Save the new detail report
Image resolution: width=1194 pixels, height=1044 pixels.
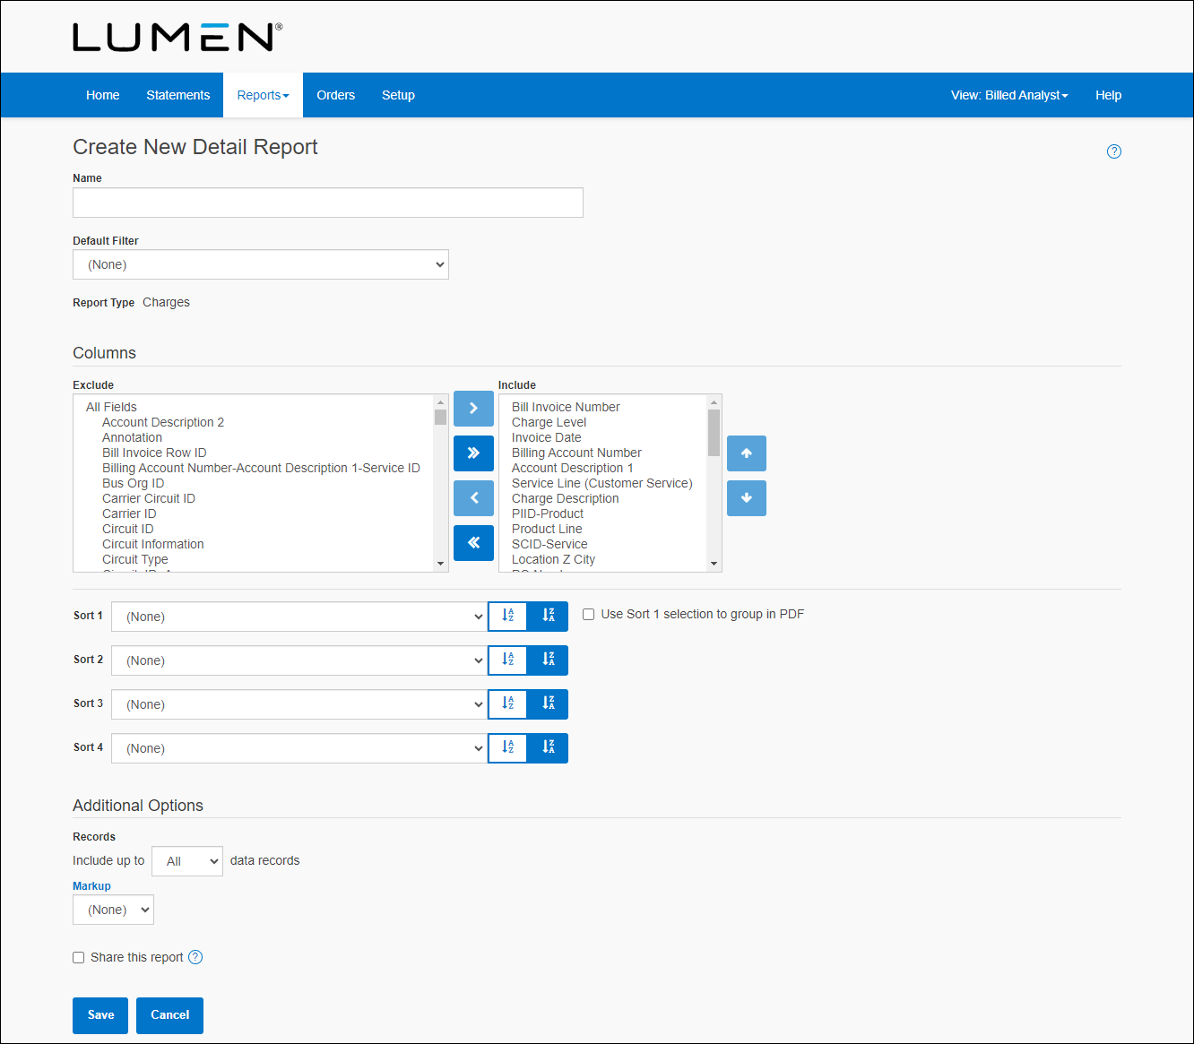[x=100, y=1015]
